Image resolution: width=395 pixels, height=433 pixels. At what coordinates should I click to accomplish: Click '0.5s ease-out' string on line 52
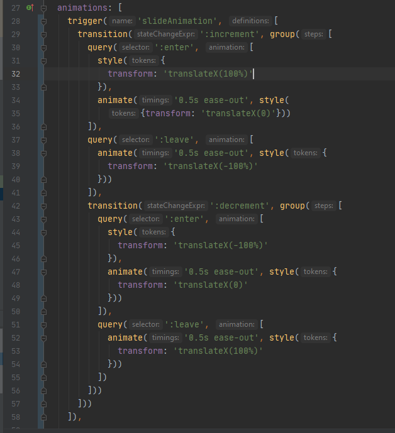click(221, 337)
